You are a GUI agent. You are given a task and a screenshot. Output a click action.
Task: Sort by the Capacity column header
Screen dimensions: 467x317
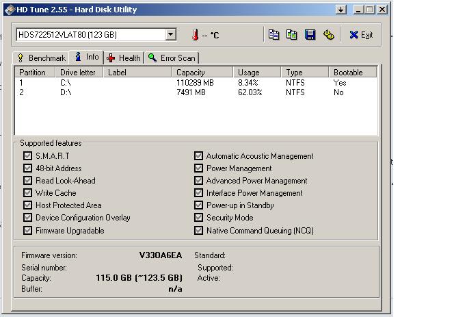pos(202,73)
